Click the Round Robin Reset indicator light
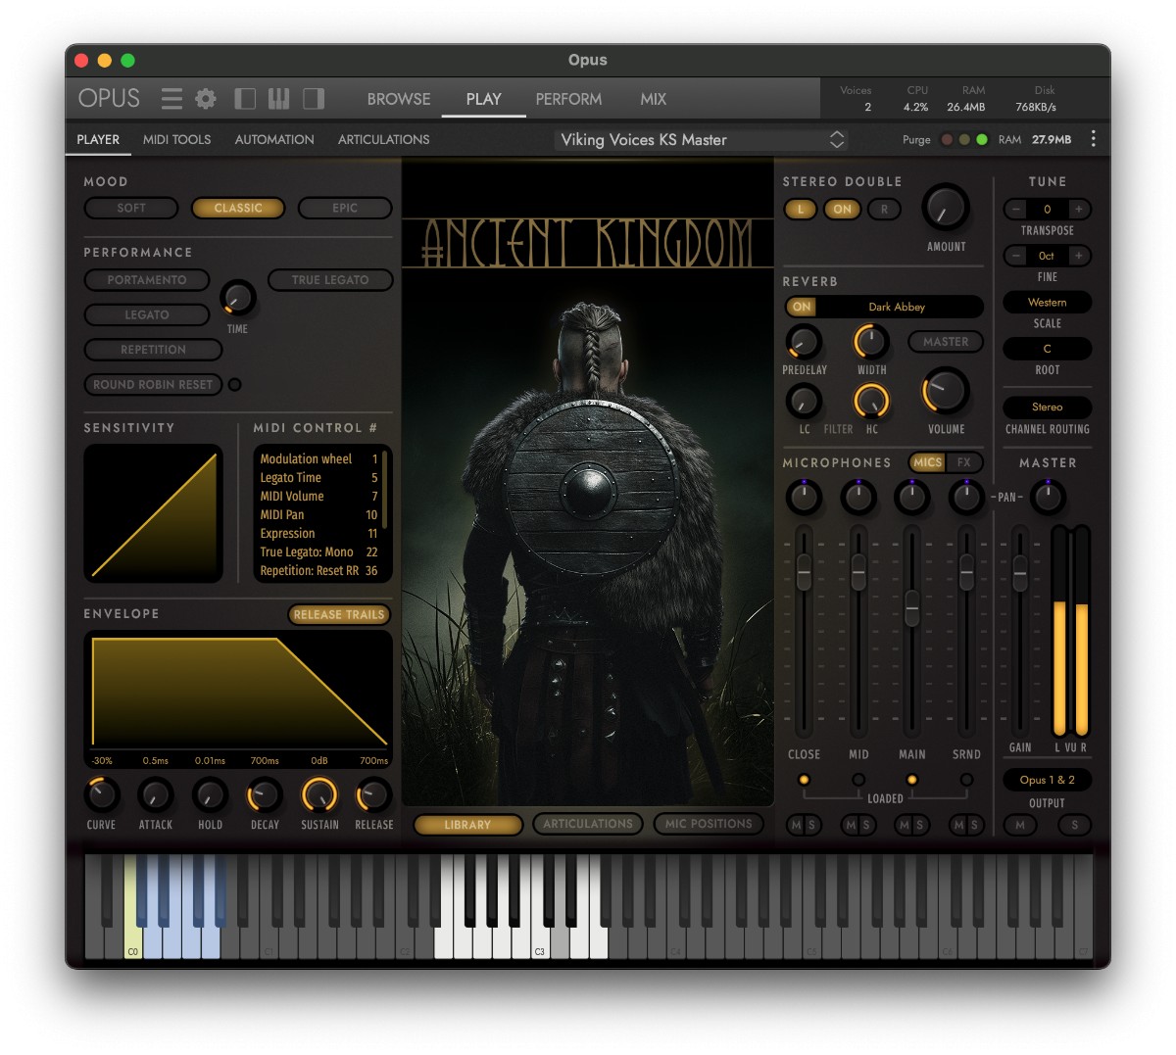This screenshot has width=1176, height=1055. (234, 385)
